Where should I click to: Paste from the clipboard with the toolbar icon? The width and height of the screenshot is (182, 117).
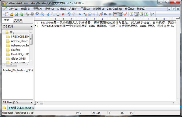(x=58, y=14)
